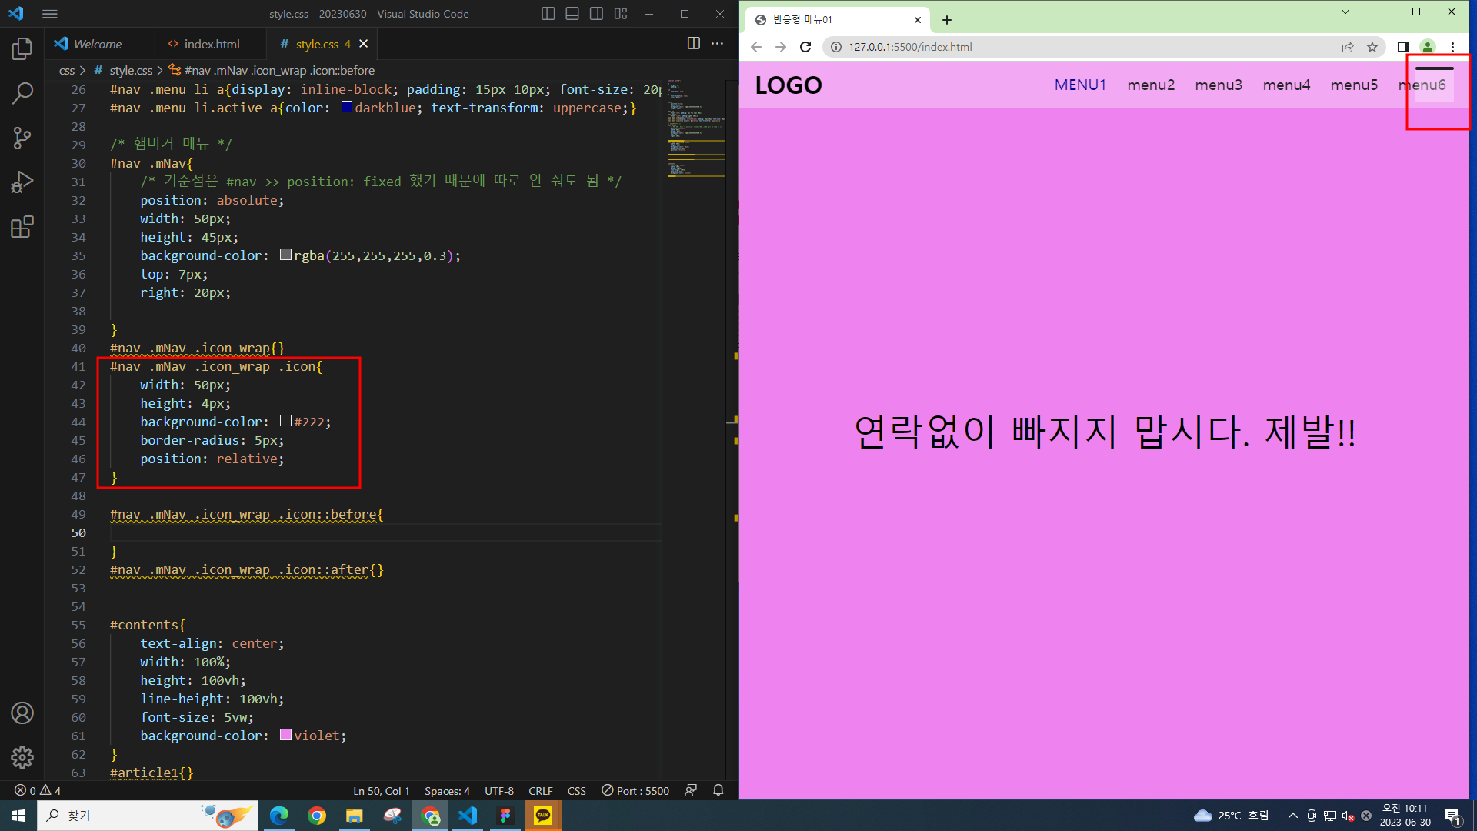Open the Explorer view in activity bar
Image resolution: width=1477 pixels, height=831 pixels.
click(22, 49)
